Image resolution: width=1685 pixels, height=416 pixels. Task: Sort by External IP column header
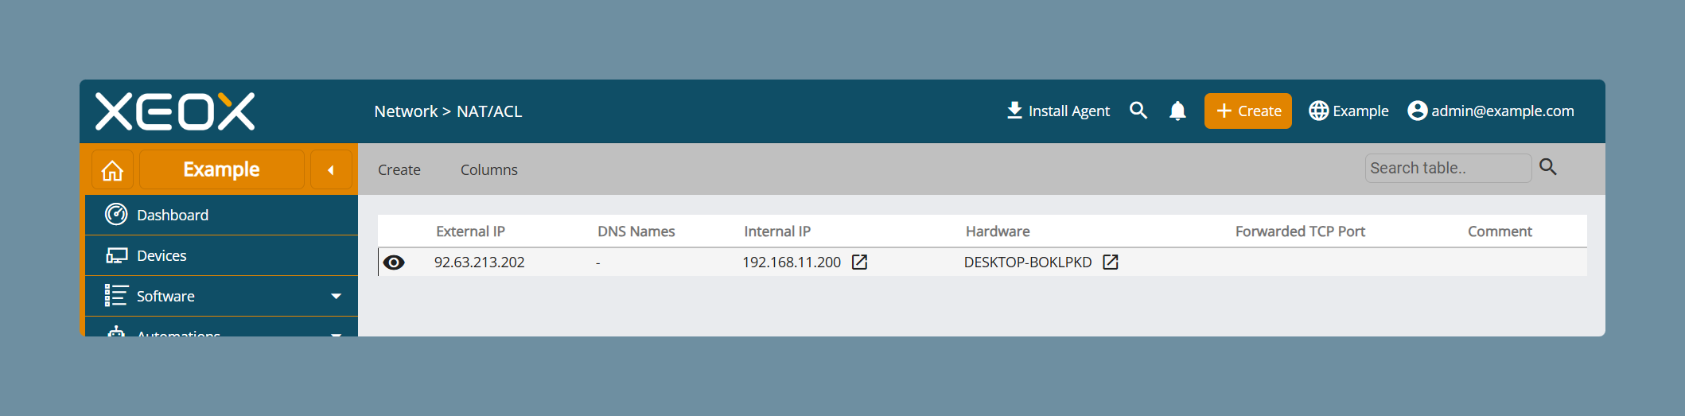470,231
